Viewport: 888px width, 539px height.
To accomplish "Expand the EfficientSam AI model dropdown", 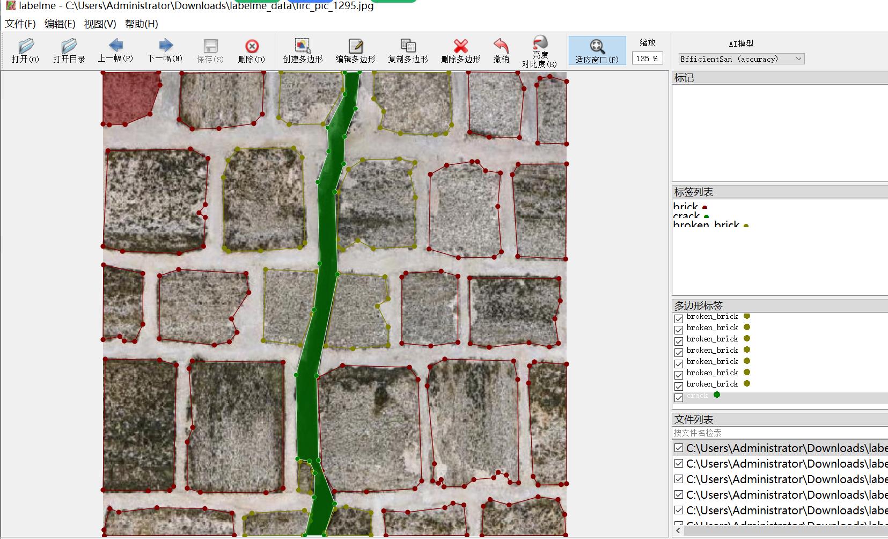I will click(741, 59).
